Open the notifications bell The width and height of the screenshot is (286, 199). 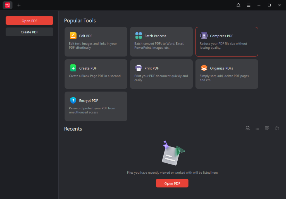pyautogui.click(x=238, y=5)
